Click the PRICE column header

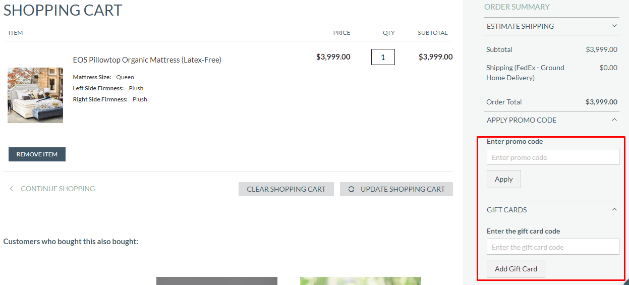tap(341, 33)
